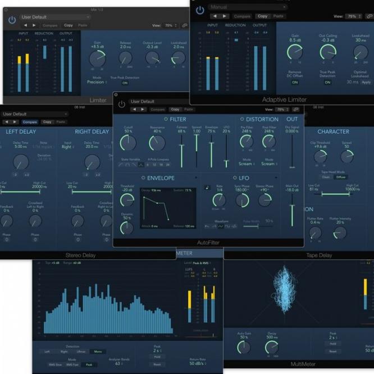Click the Stereo Delay previous preset arrow

pyautogui.click(x=6, y=122)
